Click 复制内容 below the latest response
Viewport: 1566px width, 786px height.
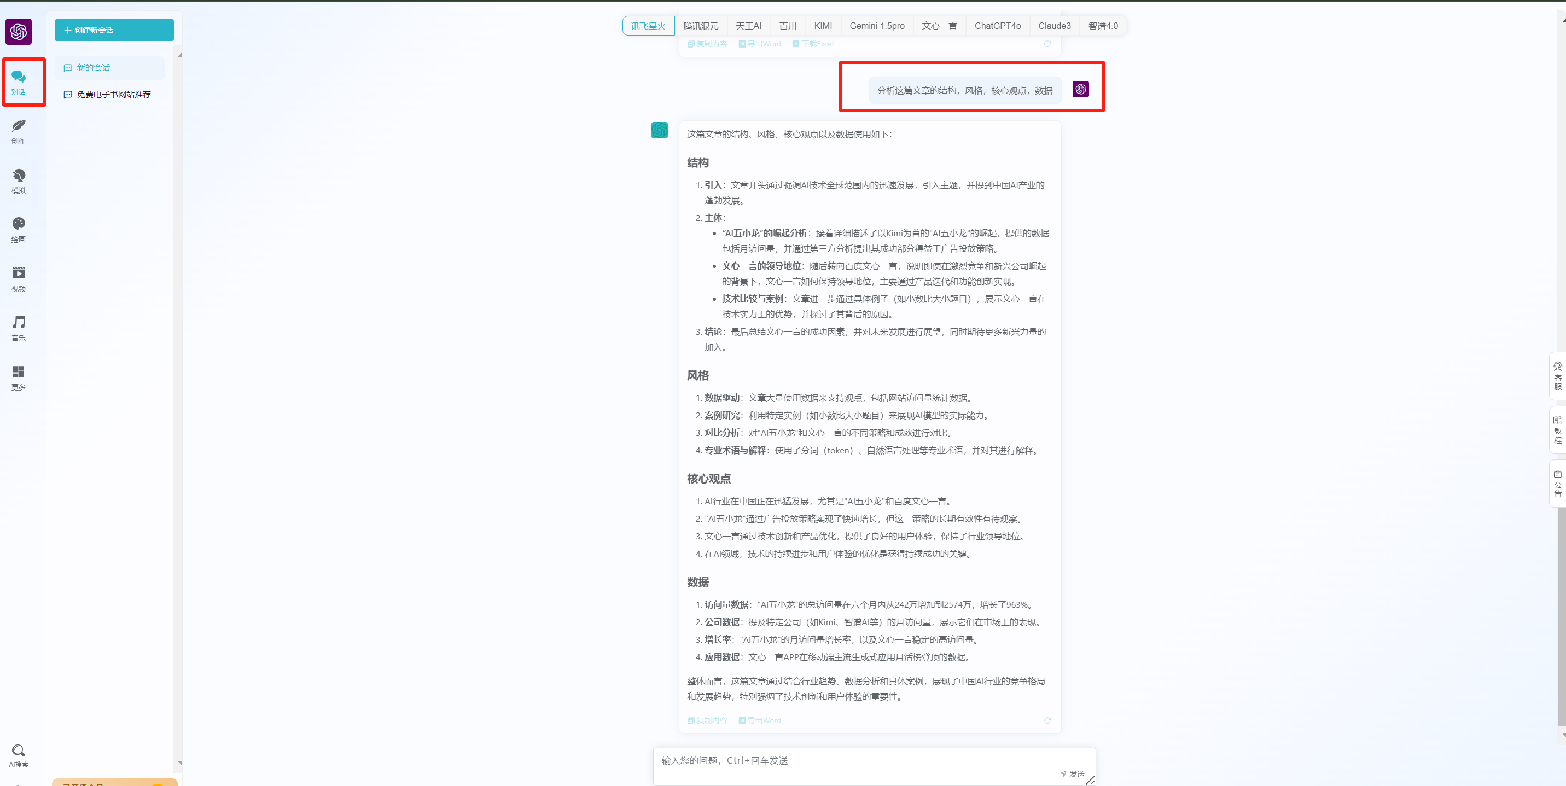pyautogui.click(x=707, y=720)
